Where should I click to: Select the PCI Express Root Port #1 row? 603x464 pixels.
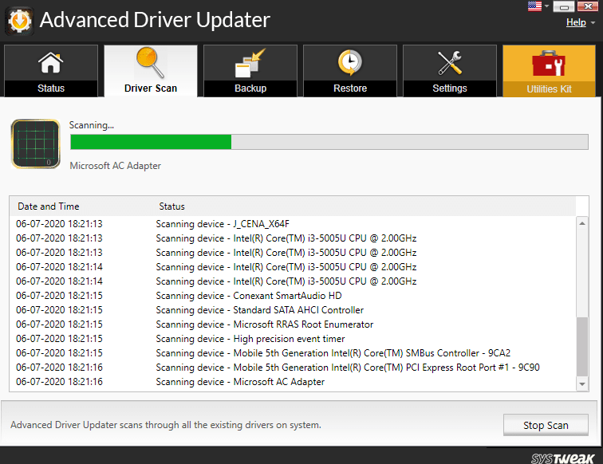pos(293,368)
